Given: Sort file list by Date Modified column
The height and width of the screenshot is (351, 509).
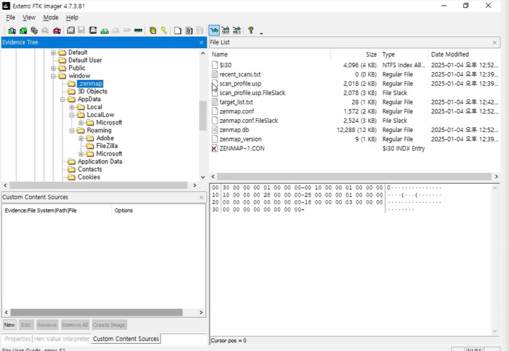Looking at the screenshot, I should coord(464,54).
